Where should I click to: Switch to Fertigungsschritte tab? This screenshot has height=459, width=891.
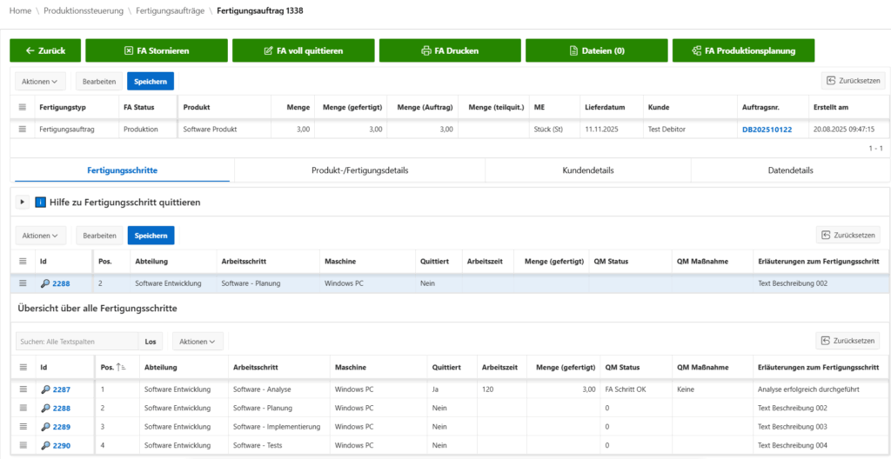tap(122, 170)
